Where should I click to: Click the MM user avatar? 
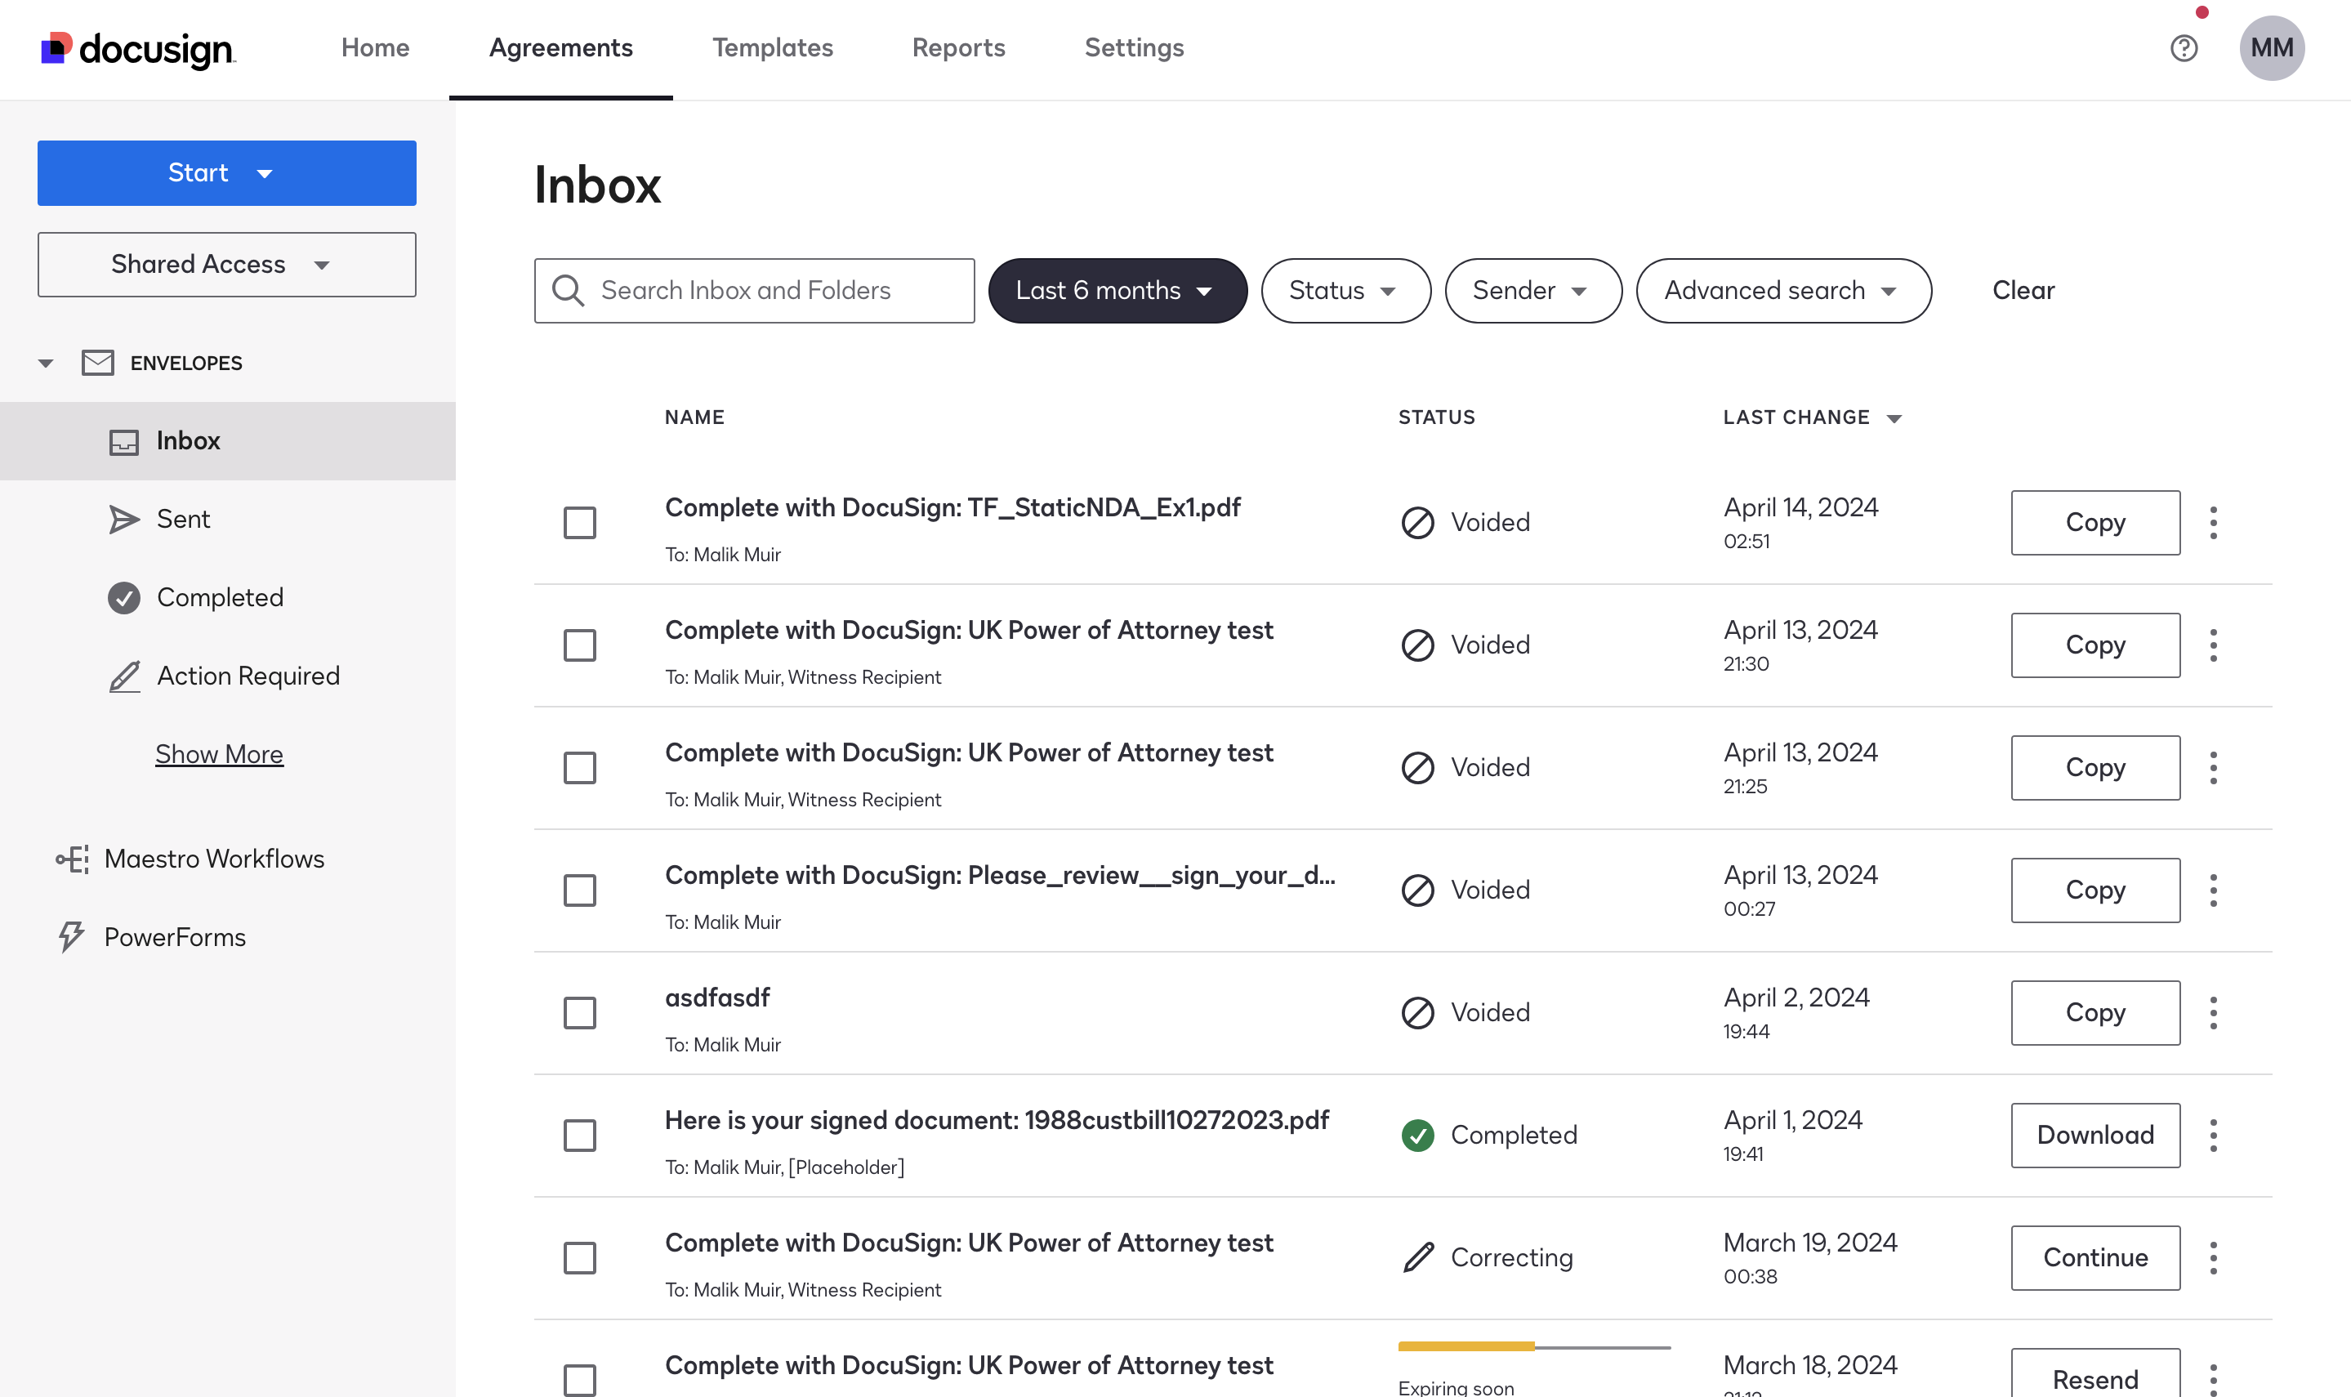(x=2271, y=48)
